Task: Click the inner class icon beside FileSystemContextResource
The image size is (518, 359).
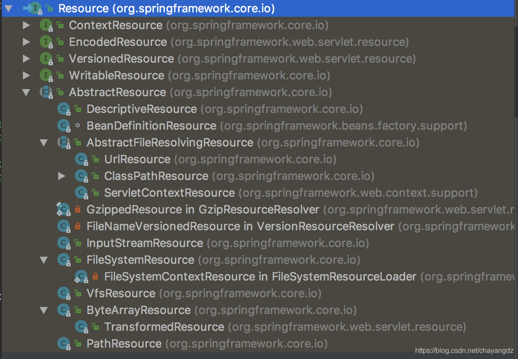Action: (x=81, y=277)
